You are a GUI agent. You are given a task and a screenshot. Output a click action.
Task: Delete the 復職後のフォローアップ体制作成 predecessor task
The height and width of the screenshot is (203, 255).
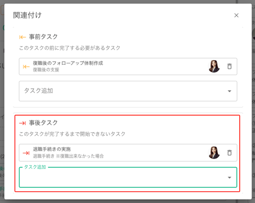(x=229, y=66)
